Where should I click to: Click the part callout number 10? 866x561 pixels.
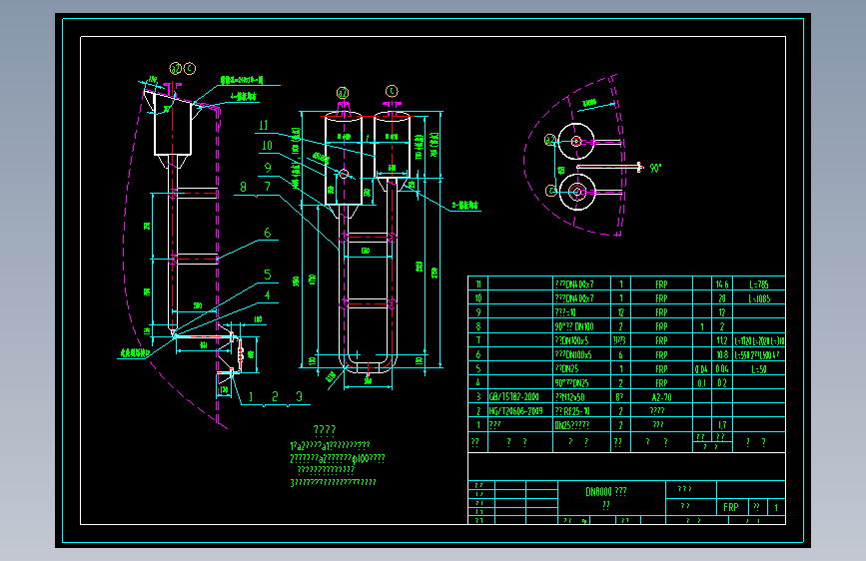point(267,145)
